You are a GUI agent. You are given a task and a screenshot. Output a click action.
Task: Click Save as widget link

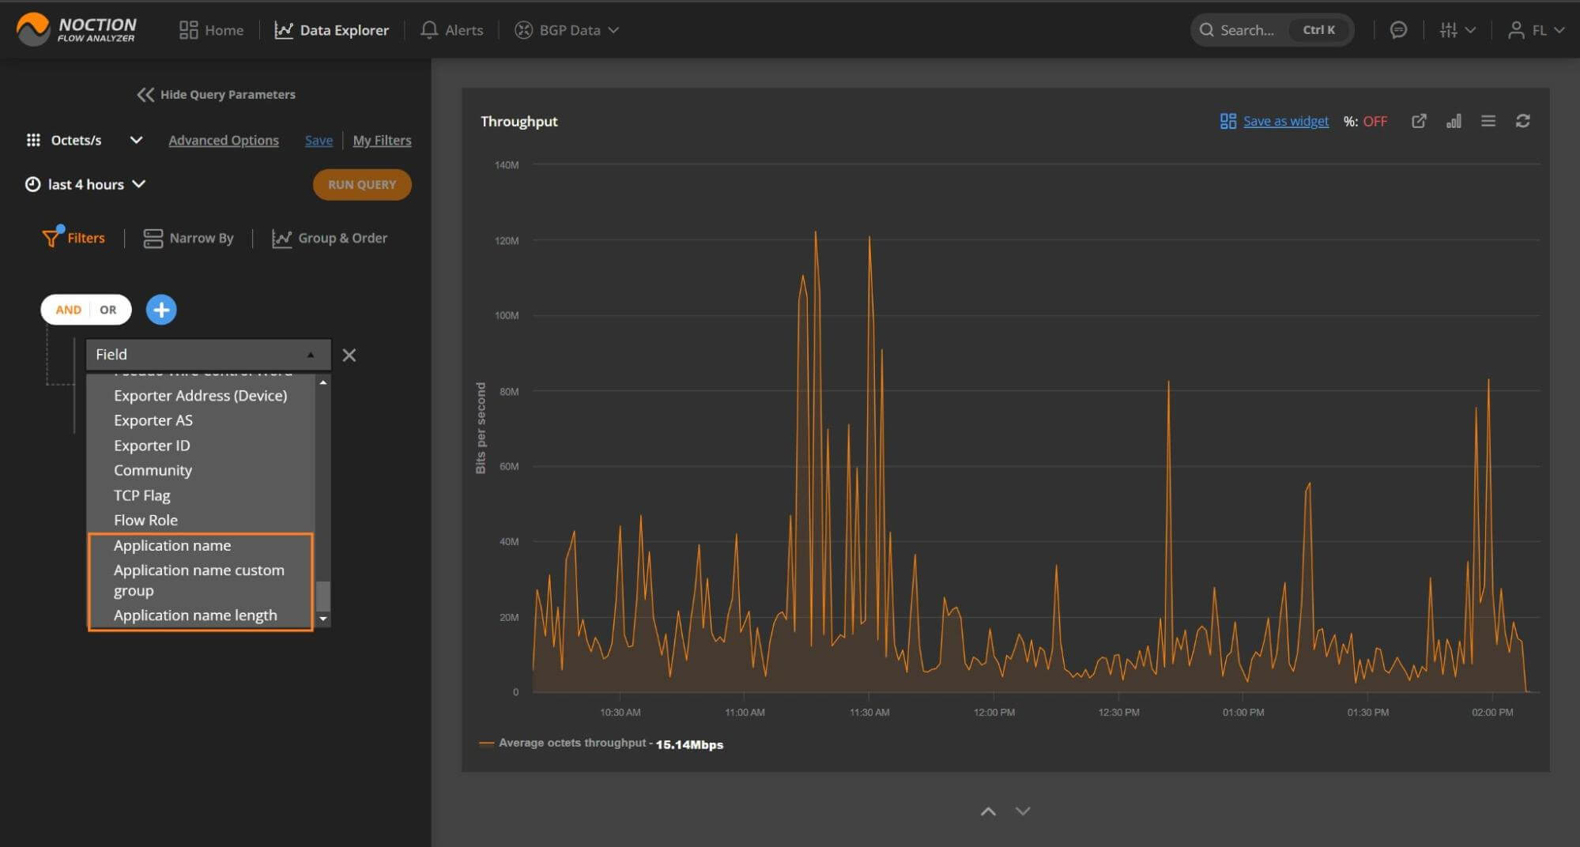(x=1285, y=121)
